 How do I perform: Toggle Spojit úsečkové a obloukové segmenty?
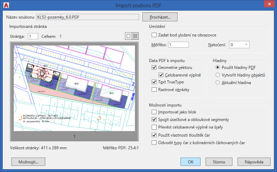tap(154, 120)
